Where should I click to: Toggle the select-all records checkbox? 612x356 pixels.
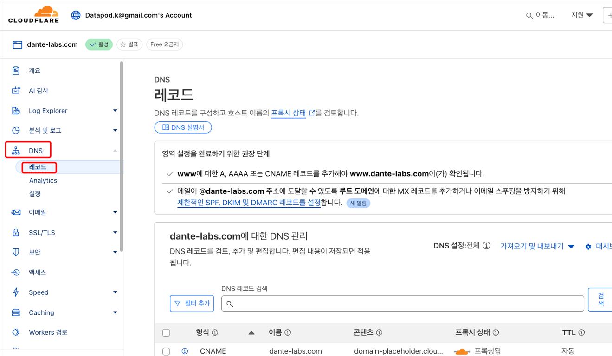[x=166, y=332]
